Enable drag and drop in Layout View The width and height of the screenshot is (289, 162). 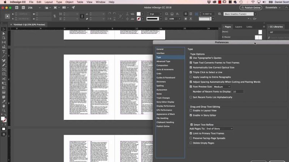[191, 111]
